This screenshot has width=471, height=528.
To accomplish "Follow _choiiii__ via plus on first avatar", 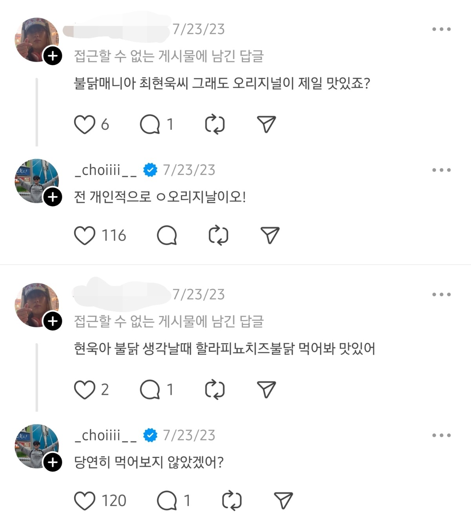I will coord(53,197).
